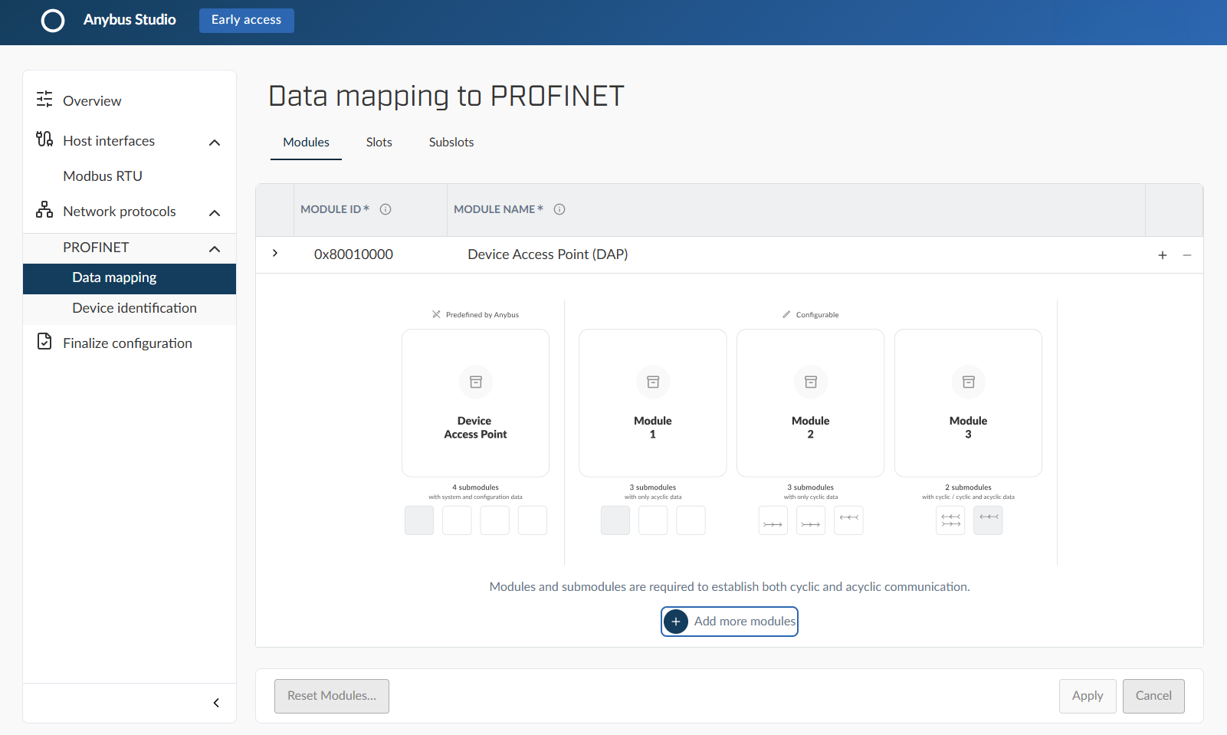The height and width of the screenshot is (735, 1227).
Task: Click the Module 1 card
Action: pos(653,403)
